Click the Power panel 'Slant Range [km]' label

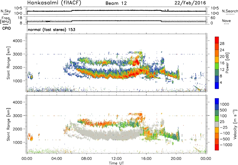coord(8,63)
